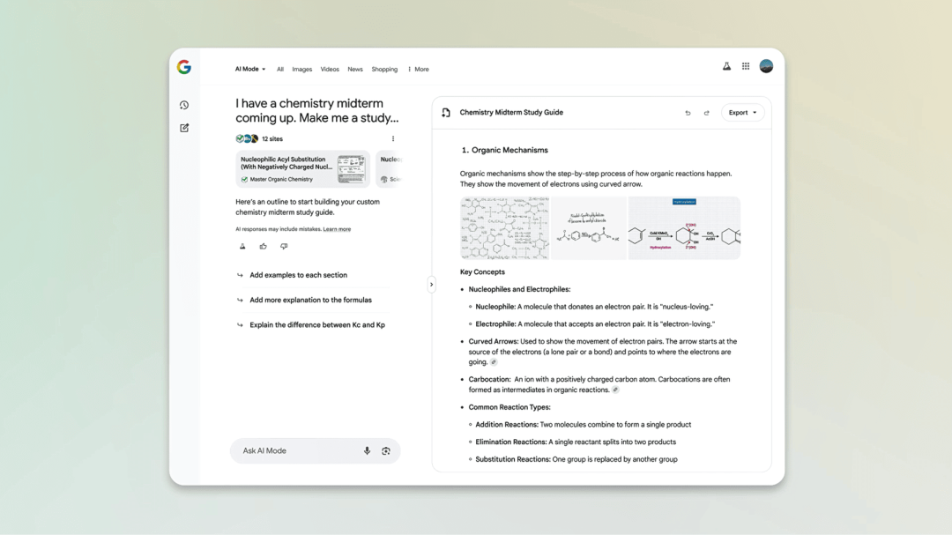Open source link icon after Carbocation text
952x535 pixels.
tap(615, 390)
